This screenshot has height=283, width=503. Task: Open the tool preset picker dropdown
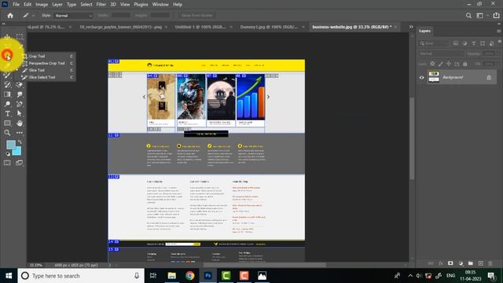(33, 16)
